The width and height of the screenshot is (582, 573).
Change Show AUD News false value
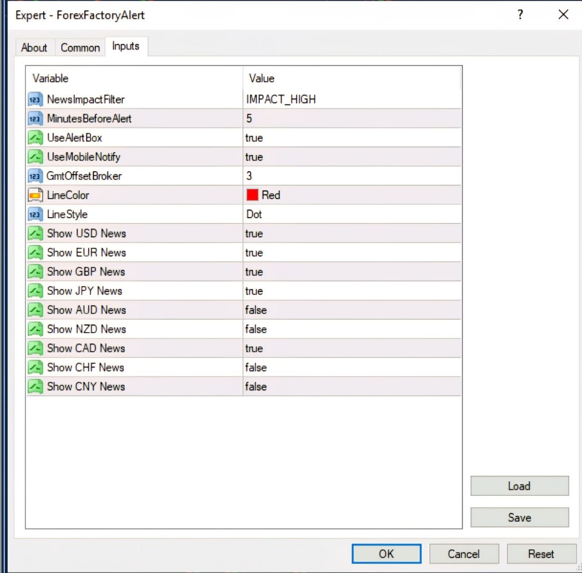coord(352,310)
